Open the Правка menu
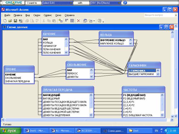This screenshot has width=179, height=134. (x=18, y=15)
